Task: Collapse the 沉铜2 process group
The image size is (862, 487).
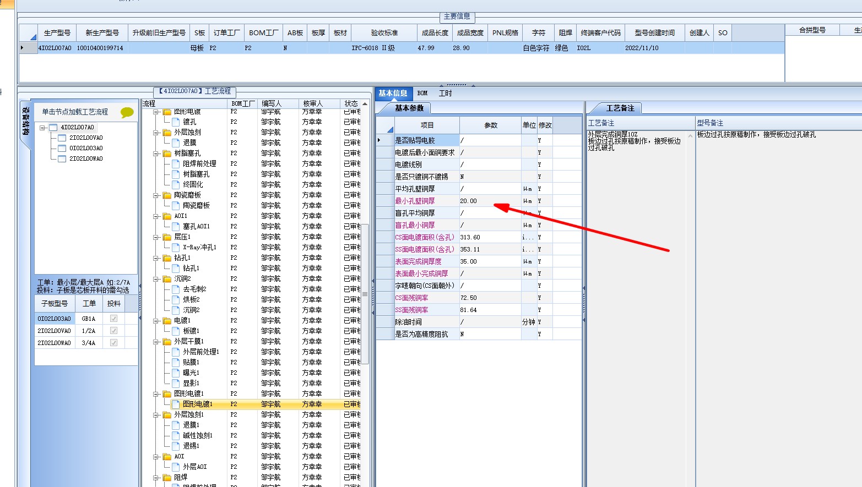Action: coord(156,279)
